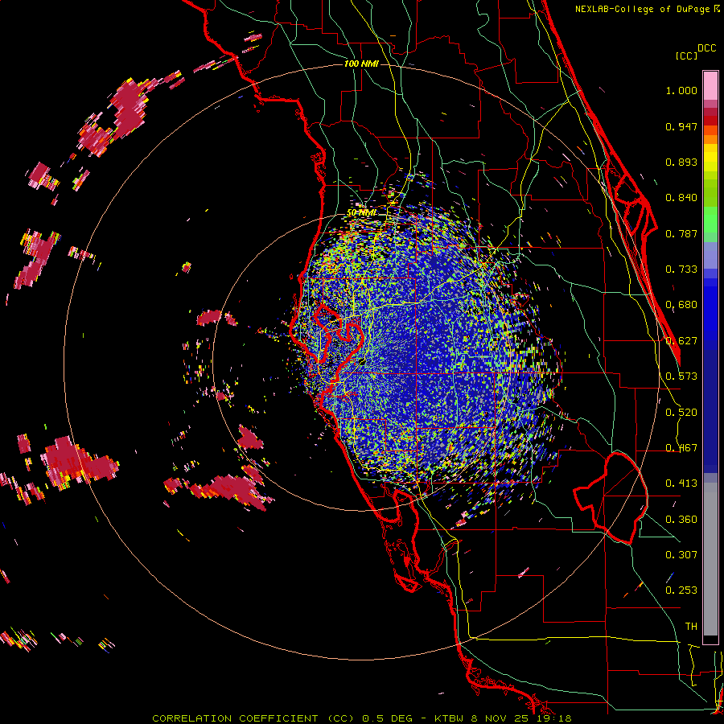Select the 0.893 scale value

tap(681, 162)
